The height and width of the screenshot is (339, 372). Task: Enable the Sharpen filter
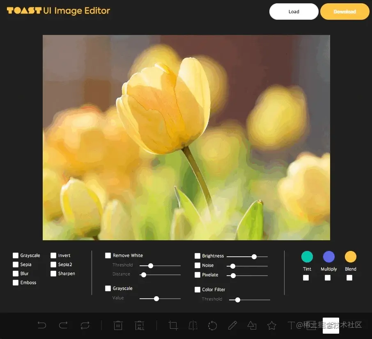pos(53,274)
